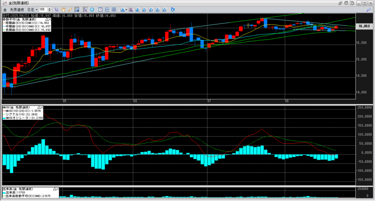This screenshot has width=375, height=201.
Task: Click the stacked windows icon in title bar
Action: tap(352, 3)
